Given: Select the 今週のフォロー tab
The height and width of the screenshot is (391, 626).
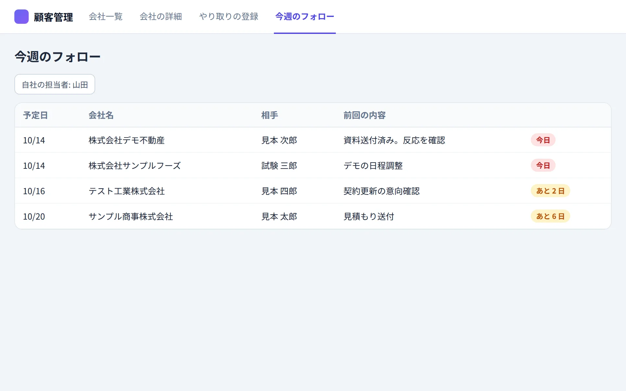Looking at the screenshot, I should pos(305,17).
